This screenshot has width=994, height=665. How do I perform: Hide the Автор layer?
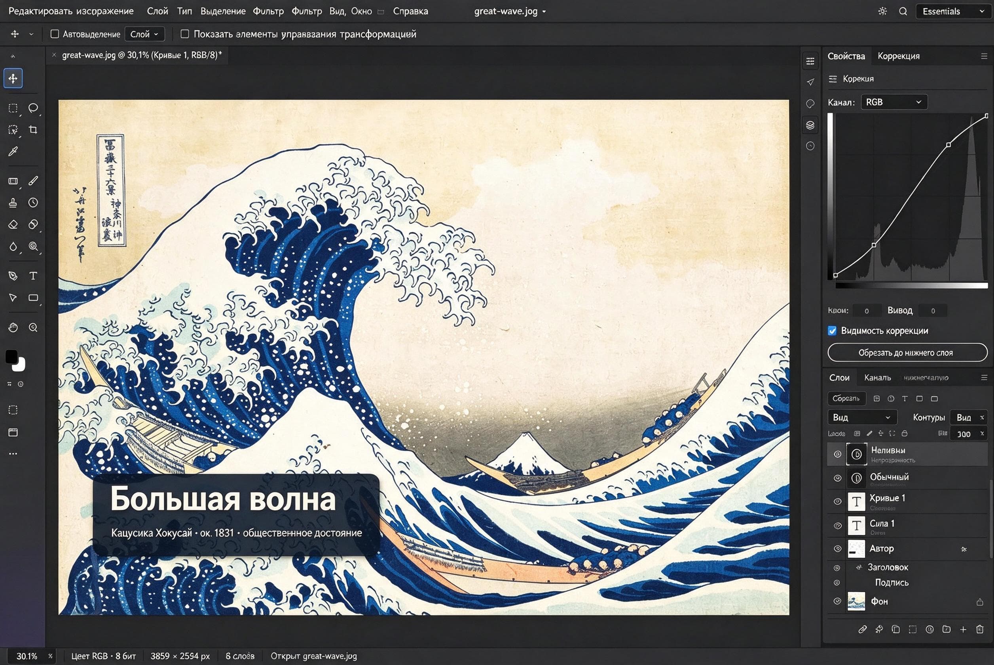click(x=837, y=549)
